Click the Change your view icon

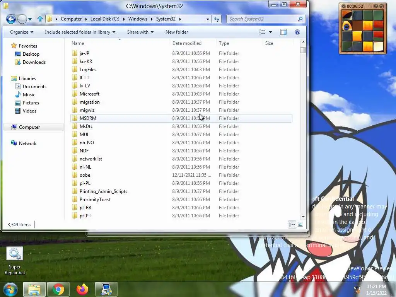tap(262, 32)
